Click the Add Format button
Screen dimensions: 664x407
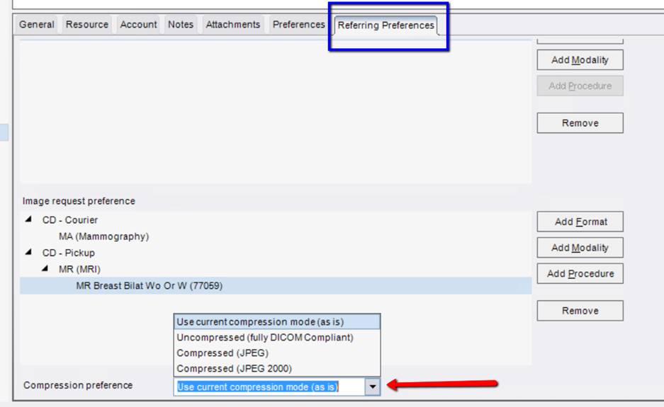click(580, 222)
